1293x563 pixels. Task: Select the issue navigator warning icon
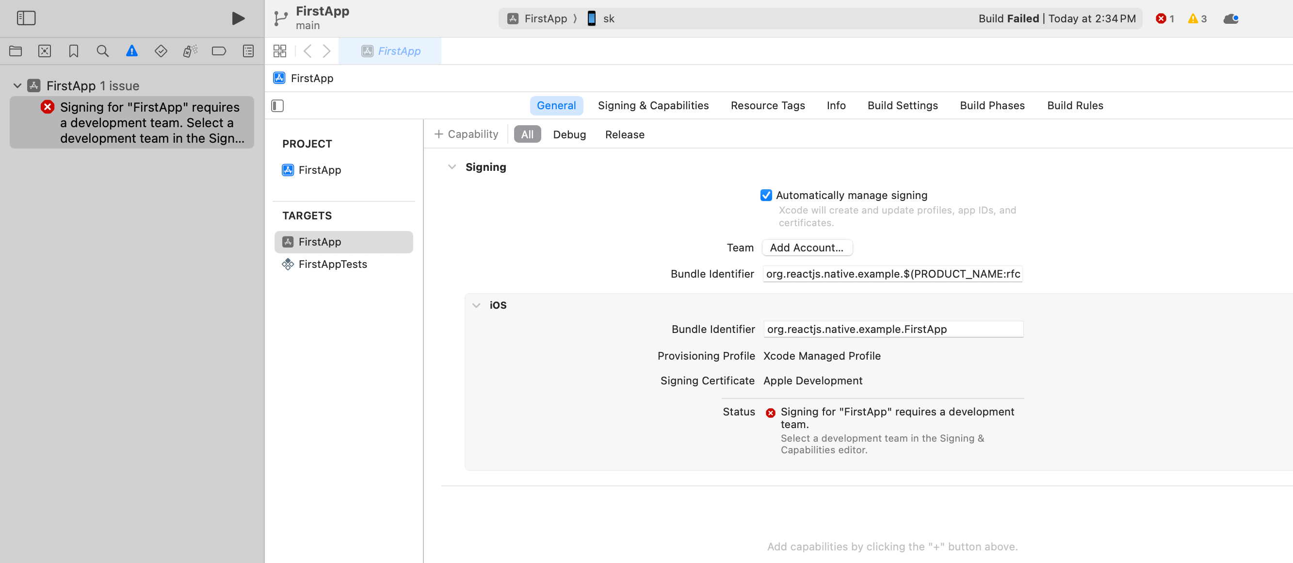pos(132,51)
